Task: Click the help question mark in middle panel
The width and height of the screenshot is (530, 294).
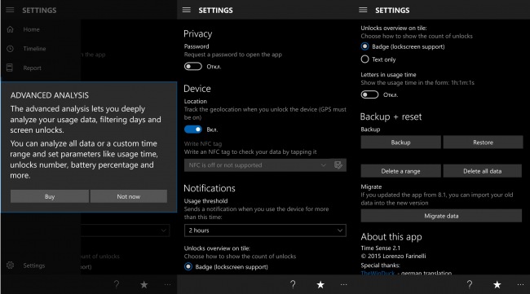Action: (293, 284)
